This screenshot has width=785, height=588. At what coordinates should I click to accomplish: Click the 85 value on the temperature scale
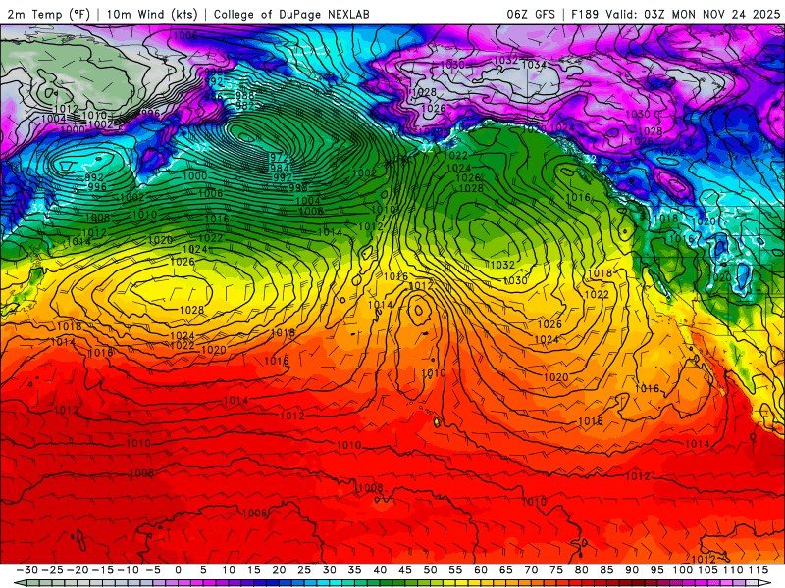[605, 570]
